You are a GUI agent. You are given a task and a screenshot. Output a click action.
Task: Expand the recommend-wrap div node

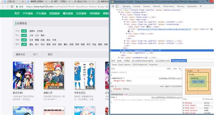tap(119, 57)
